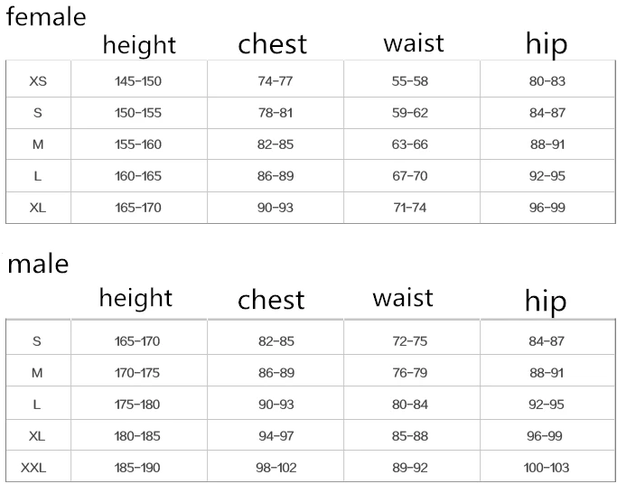Image resolution: width=617 pixels, height=484 pixels.
Task: Click female M waist cell 63-66
Action: point(409,144)
